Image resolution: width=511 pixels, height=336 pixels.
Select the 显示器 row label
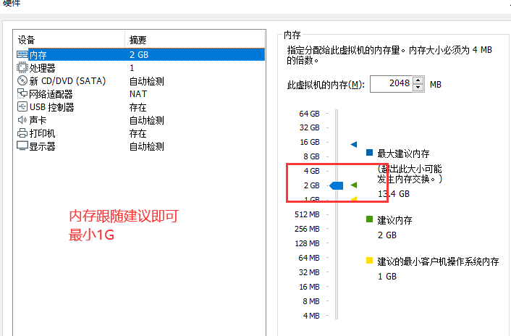(43, 146)
